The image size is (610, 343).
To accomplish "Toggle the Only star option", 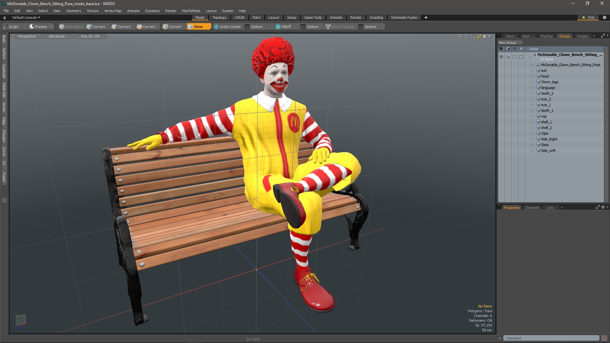I will tap(588, 17).
